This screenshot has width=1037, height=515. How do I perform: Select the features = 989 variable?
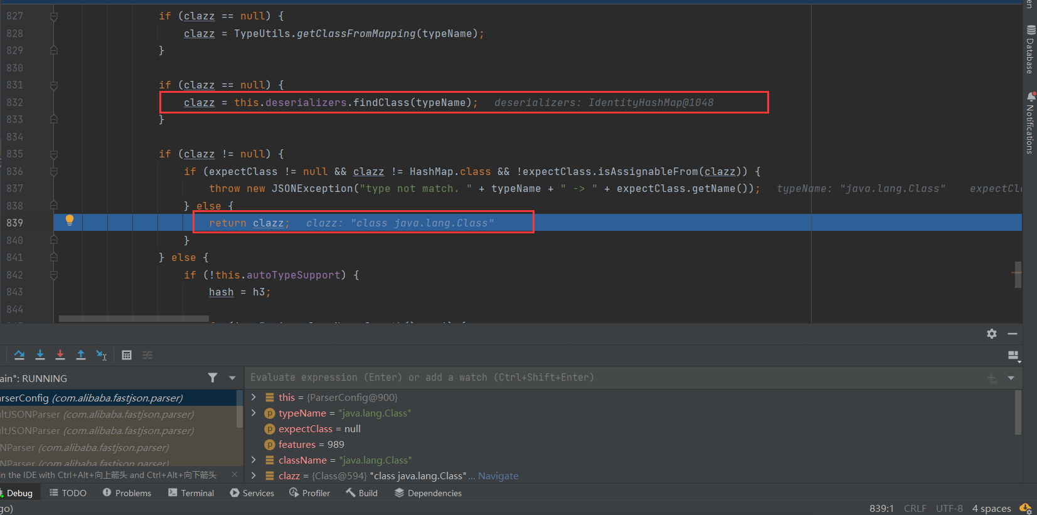coord(311,444)
